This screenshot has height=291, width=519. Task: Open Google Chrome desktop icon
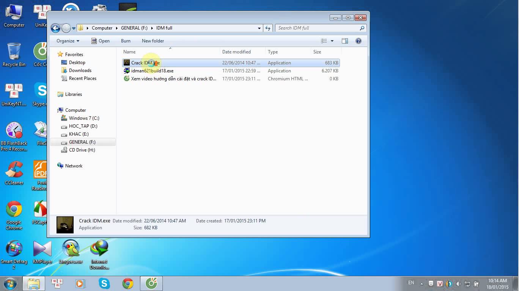pyautogui.click(x=14, y=215)
